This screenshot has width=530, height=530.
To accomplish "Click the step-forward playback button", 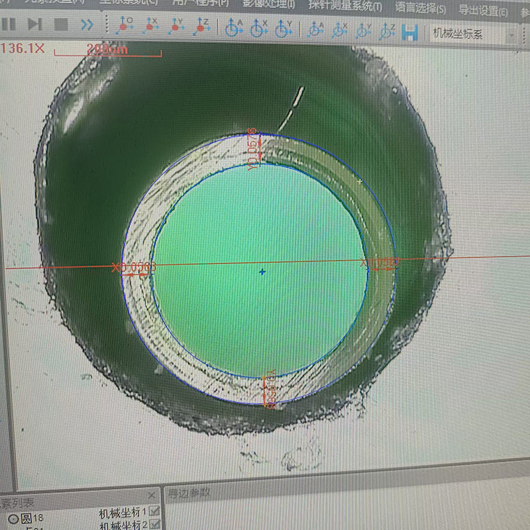I will coord(34,25).
